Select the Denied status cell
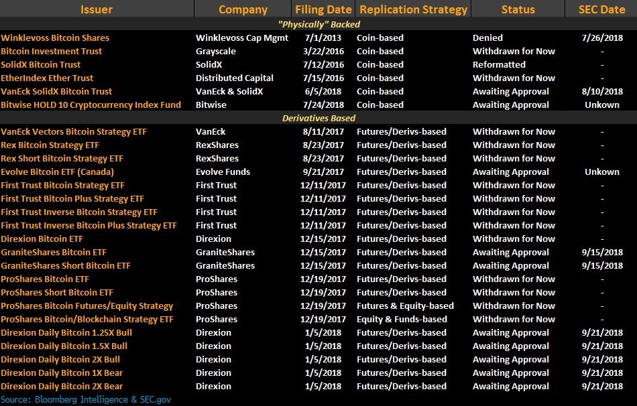Viewport: 637px width, 406px height. tap(487, 38)
